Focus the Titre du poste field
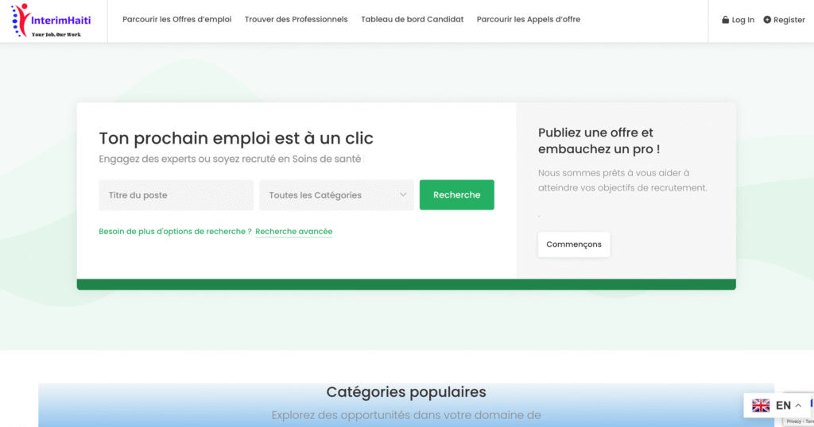This screenshot has width=814, height=427. pos(176,195)
